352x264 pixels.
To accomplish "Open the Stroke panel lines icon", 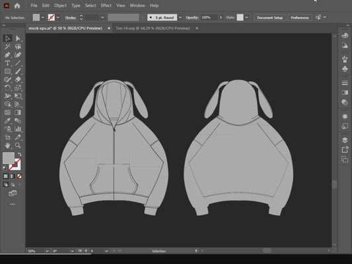I will (345, 82).
